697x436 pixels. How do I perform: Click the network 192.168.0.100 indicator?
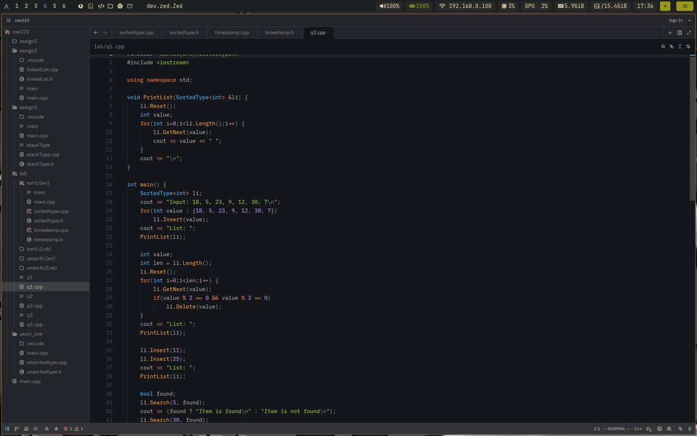click(x=465, y=6)
